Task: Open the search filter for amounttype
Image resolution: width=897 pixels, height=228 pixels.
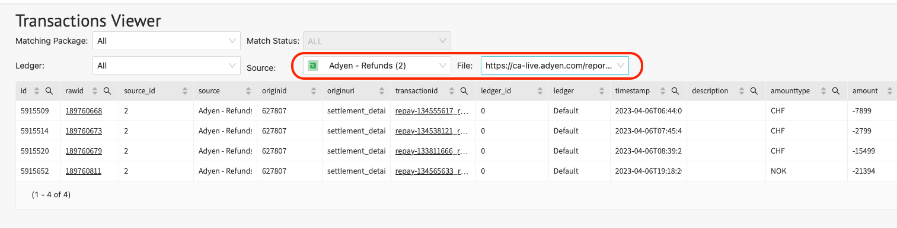Action: (x=835, y=91)
